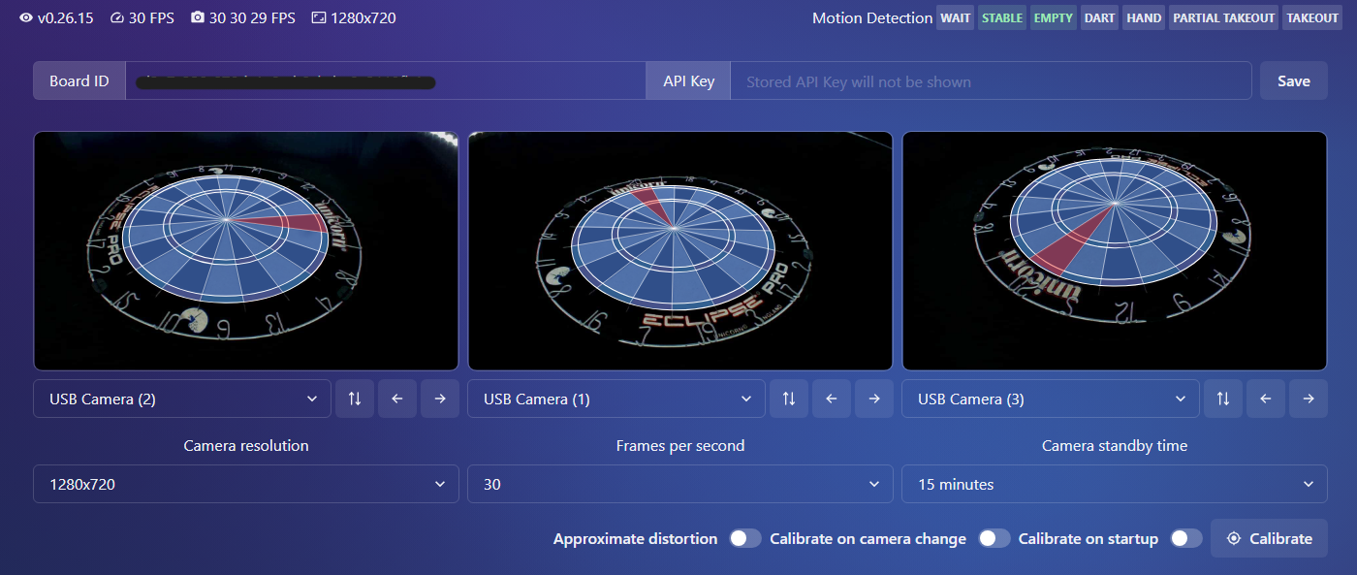This screenshot has height=575, width=1357.
Task: Open the USB Camera (1) source dropdown
Action: click(x=616, y=399)
